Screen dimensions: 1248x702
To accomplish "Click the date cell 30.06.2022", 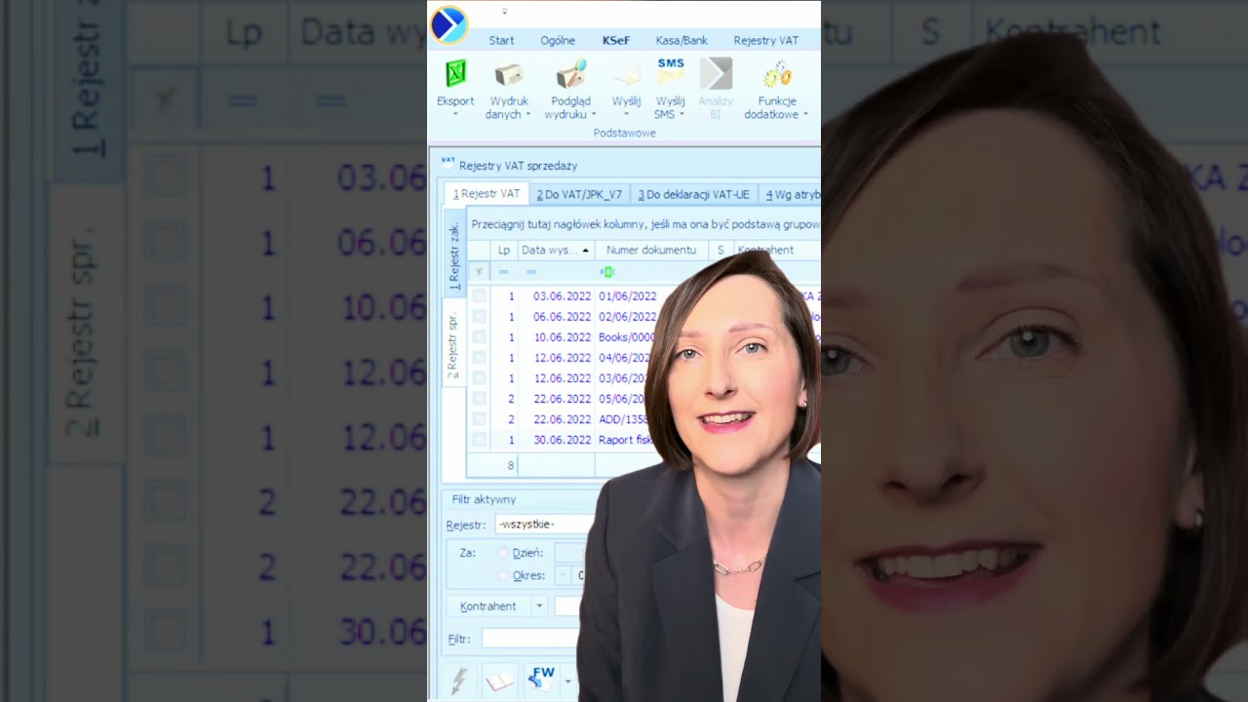I will 556,440.
